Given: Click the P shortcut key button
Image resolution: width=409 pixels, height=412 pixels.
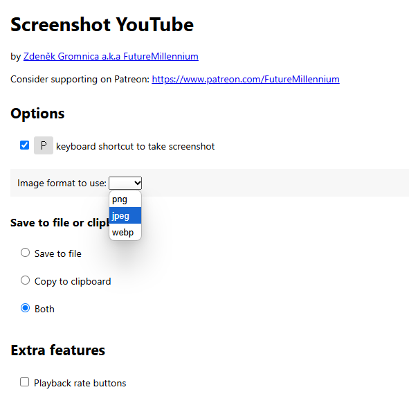Looking at the screenshot, I should click(x=44, y=145).
